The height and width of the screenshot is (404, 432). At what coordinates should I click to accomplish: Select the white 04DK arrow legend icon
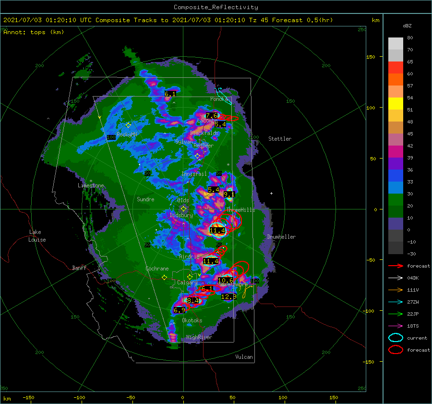tap(396, 278)
